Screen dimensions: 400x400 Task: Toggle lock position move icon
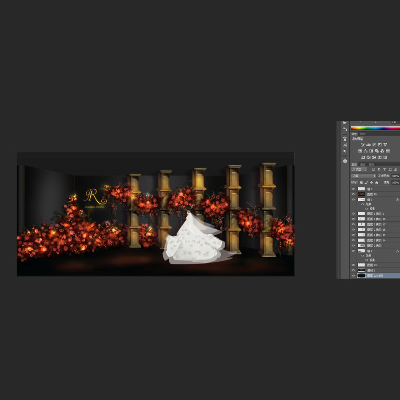tap(372, 182)
